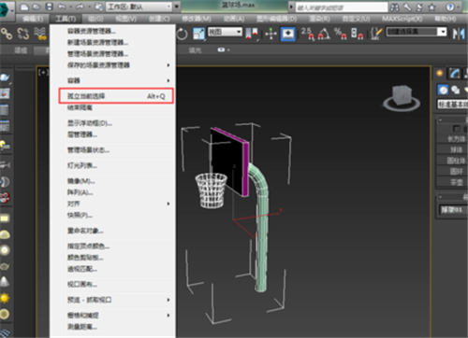Click the Save File floppy disk icon
The width and height of the screenshot is (468, 338).
(49, 7)
